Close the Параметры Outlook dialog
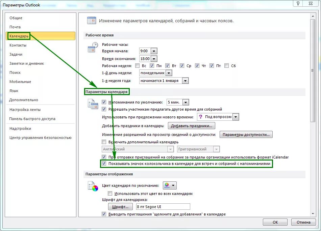Viewport: 321px width, 231px height. pyautogui.click(x=311, y=3)
